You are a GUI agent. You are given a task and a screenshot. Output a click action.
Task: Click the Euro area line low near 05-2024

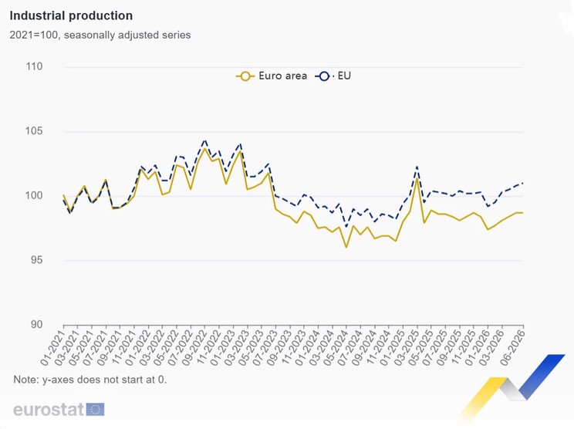[x=346, y=247]
